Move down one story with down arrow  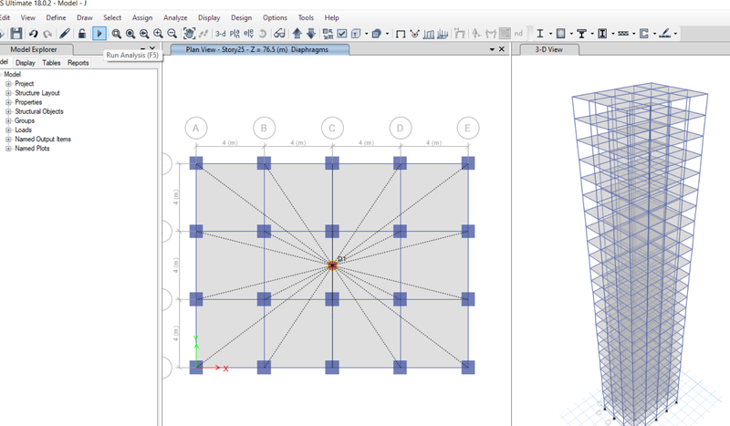[x=311, y=34]
